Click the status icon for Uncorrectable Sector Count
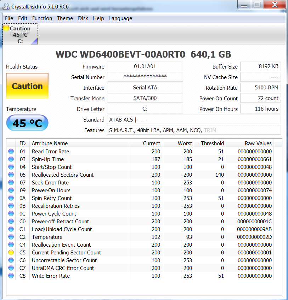The width and height of the screenshot is (288, 300). tap(11, 260)
